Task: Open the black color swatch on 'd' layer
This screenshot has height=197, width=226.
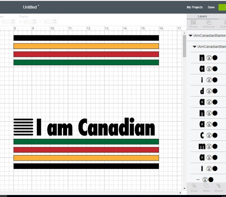Action: pos(215,91)
